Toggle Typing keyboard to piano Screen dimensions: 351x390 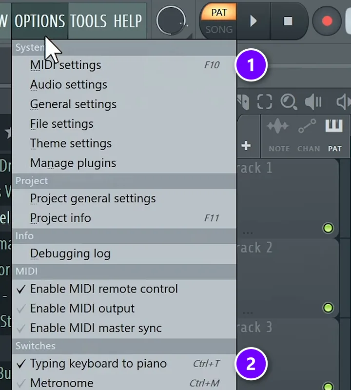click(x=124, y=364)
